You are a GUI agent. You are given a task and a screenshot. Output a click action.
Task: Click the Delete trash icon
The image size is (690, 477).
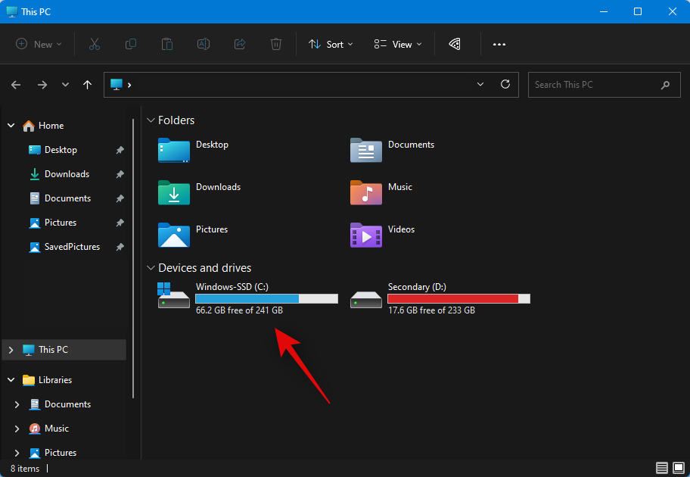pos(276,45)
